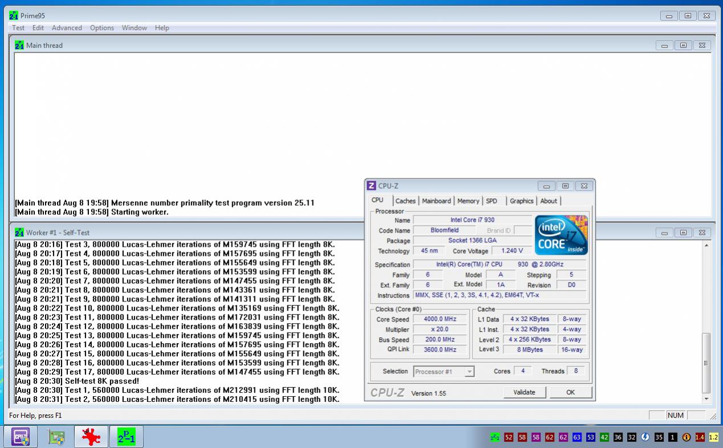The height and width of the screenshot is (448, 723).
Task: Switch to the Caches tab in CPU-Z
Action: click(405, 201)
